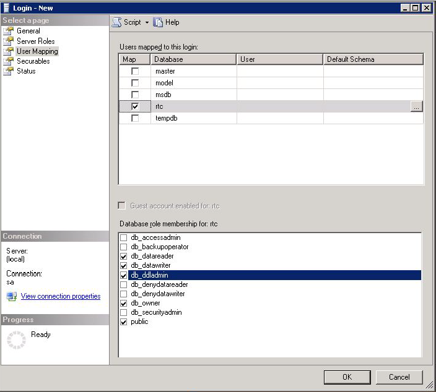This screenshot has width=436, height=392.
Task: Sort by the Database column header
Action: (193, 59)
